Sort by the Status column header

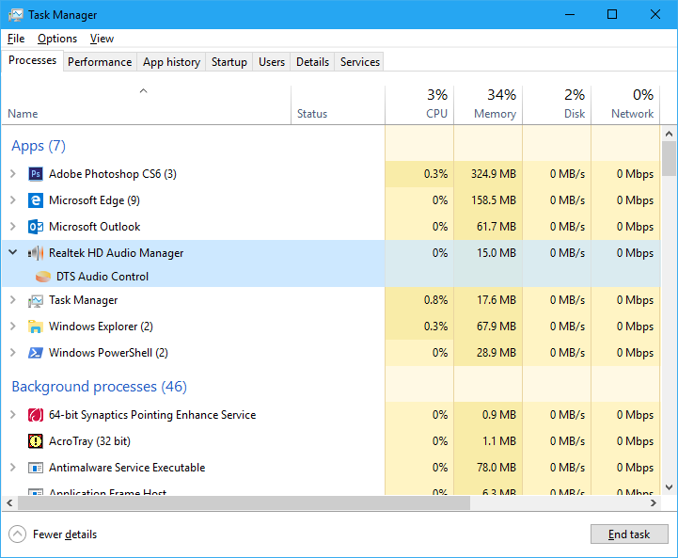tap(339, 105)
